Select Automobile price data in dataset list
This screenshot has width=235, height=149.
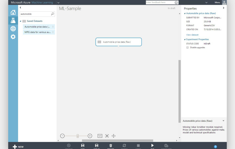39,27
